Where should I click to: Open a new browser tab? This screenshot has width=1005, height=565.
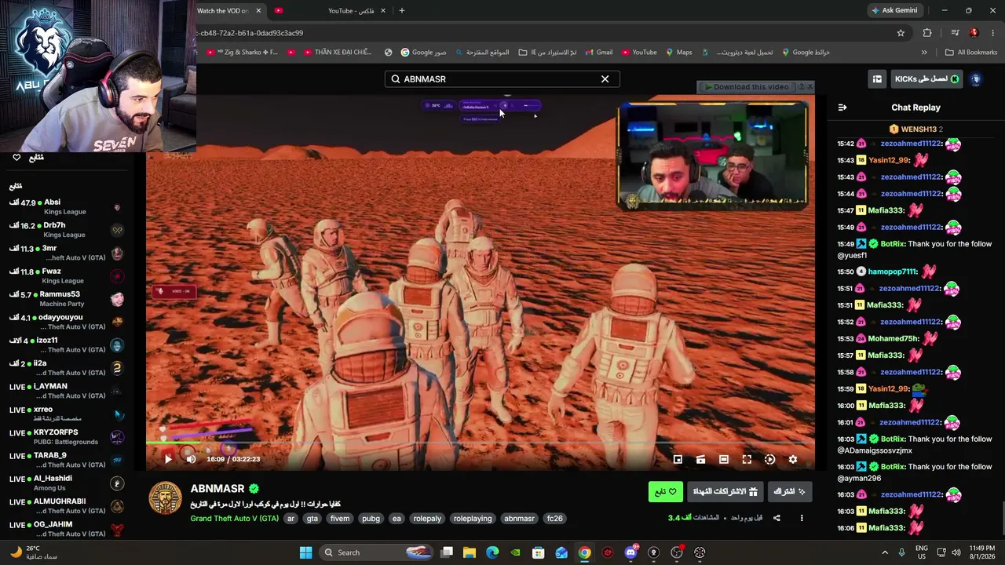pos(402,11)
